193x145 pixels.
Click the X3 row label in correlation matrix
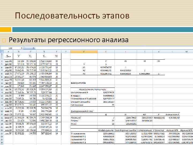click(x=84, y=74)
